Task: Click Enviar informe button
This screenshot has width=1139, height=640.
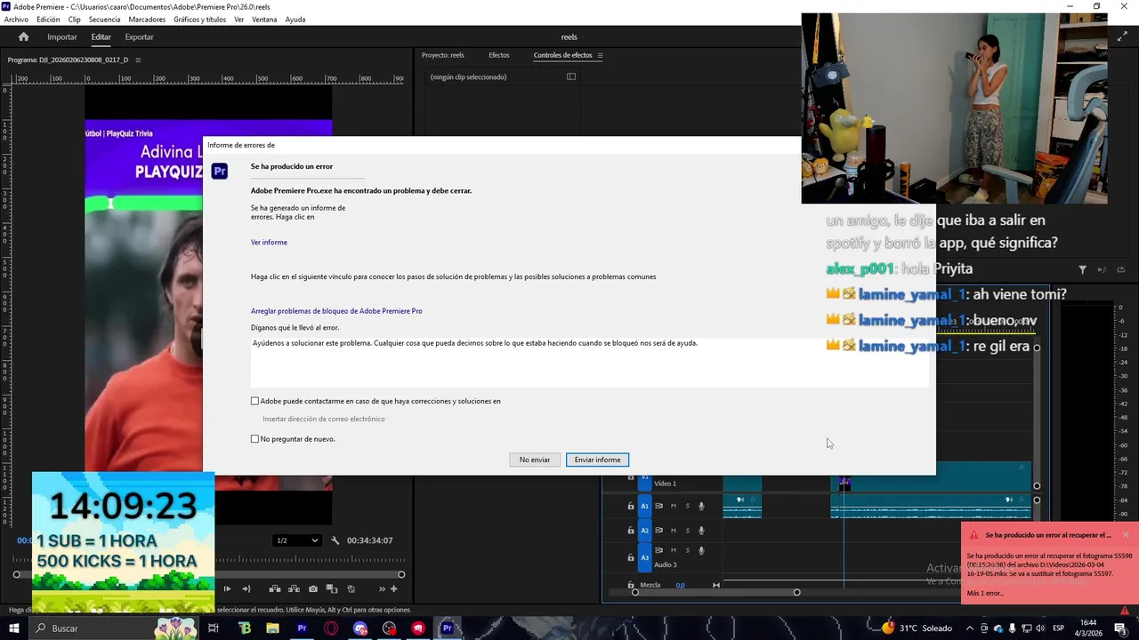Action: (597, 460)
